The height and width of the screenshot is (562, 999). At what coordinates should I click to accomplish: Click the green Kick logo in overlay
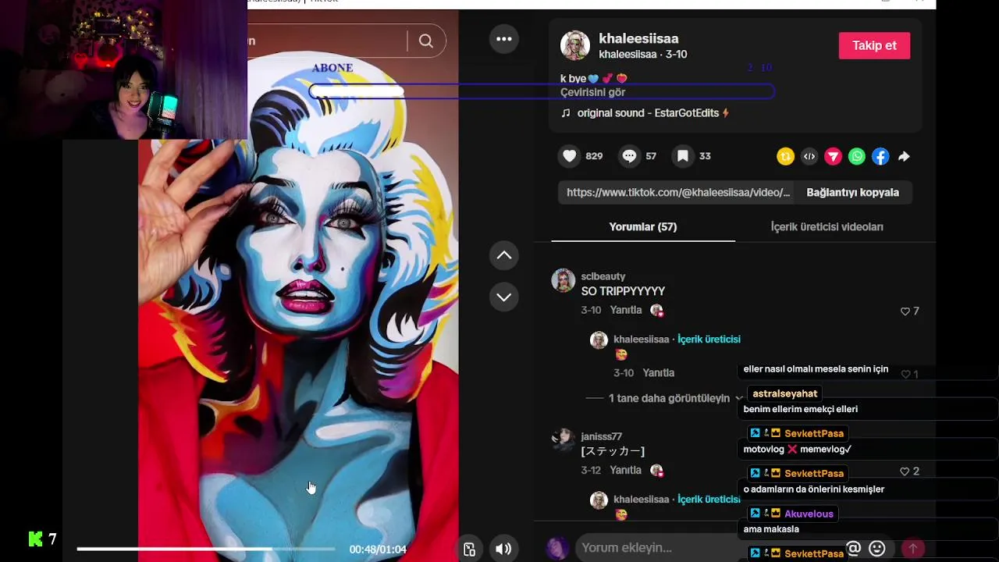click(x=35, y=539)
